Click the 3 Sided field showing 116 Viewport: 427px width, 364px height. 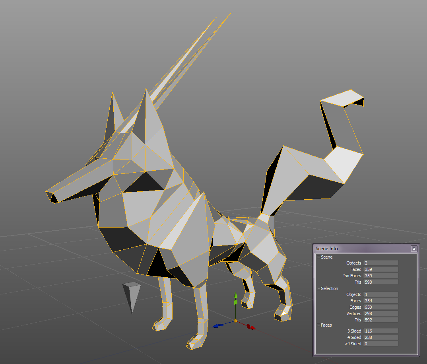pos(381,331)
